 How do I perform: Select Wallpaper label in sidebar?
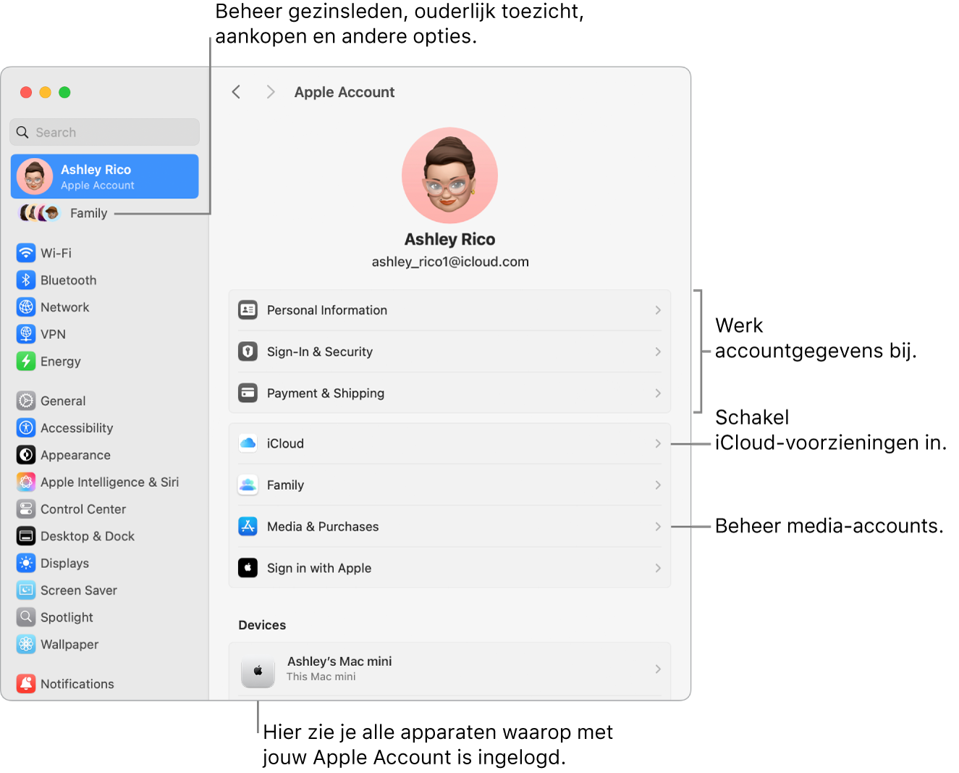coord(69,645)
